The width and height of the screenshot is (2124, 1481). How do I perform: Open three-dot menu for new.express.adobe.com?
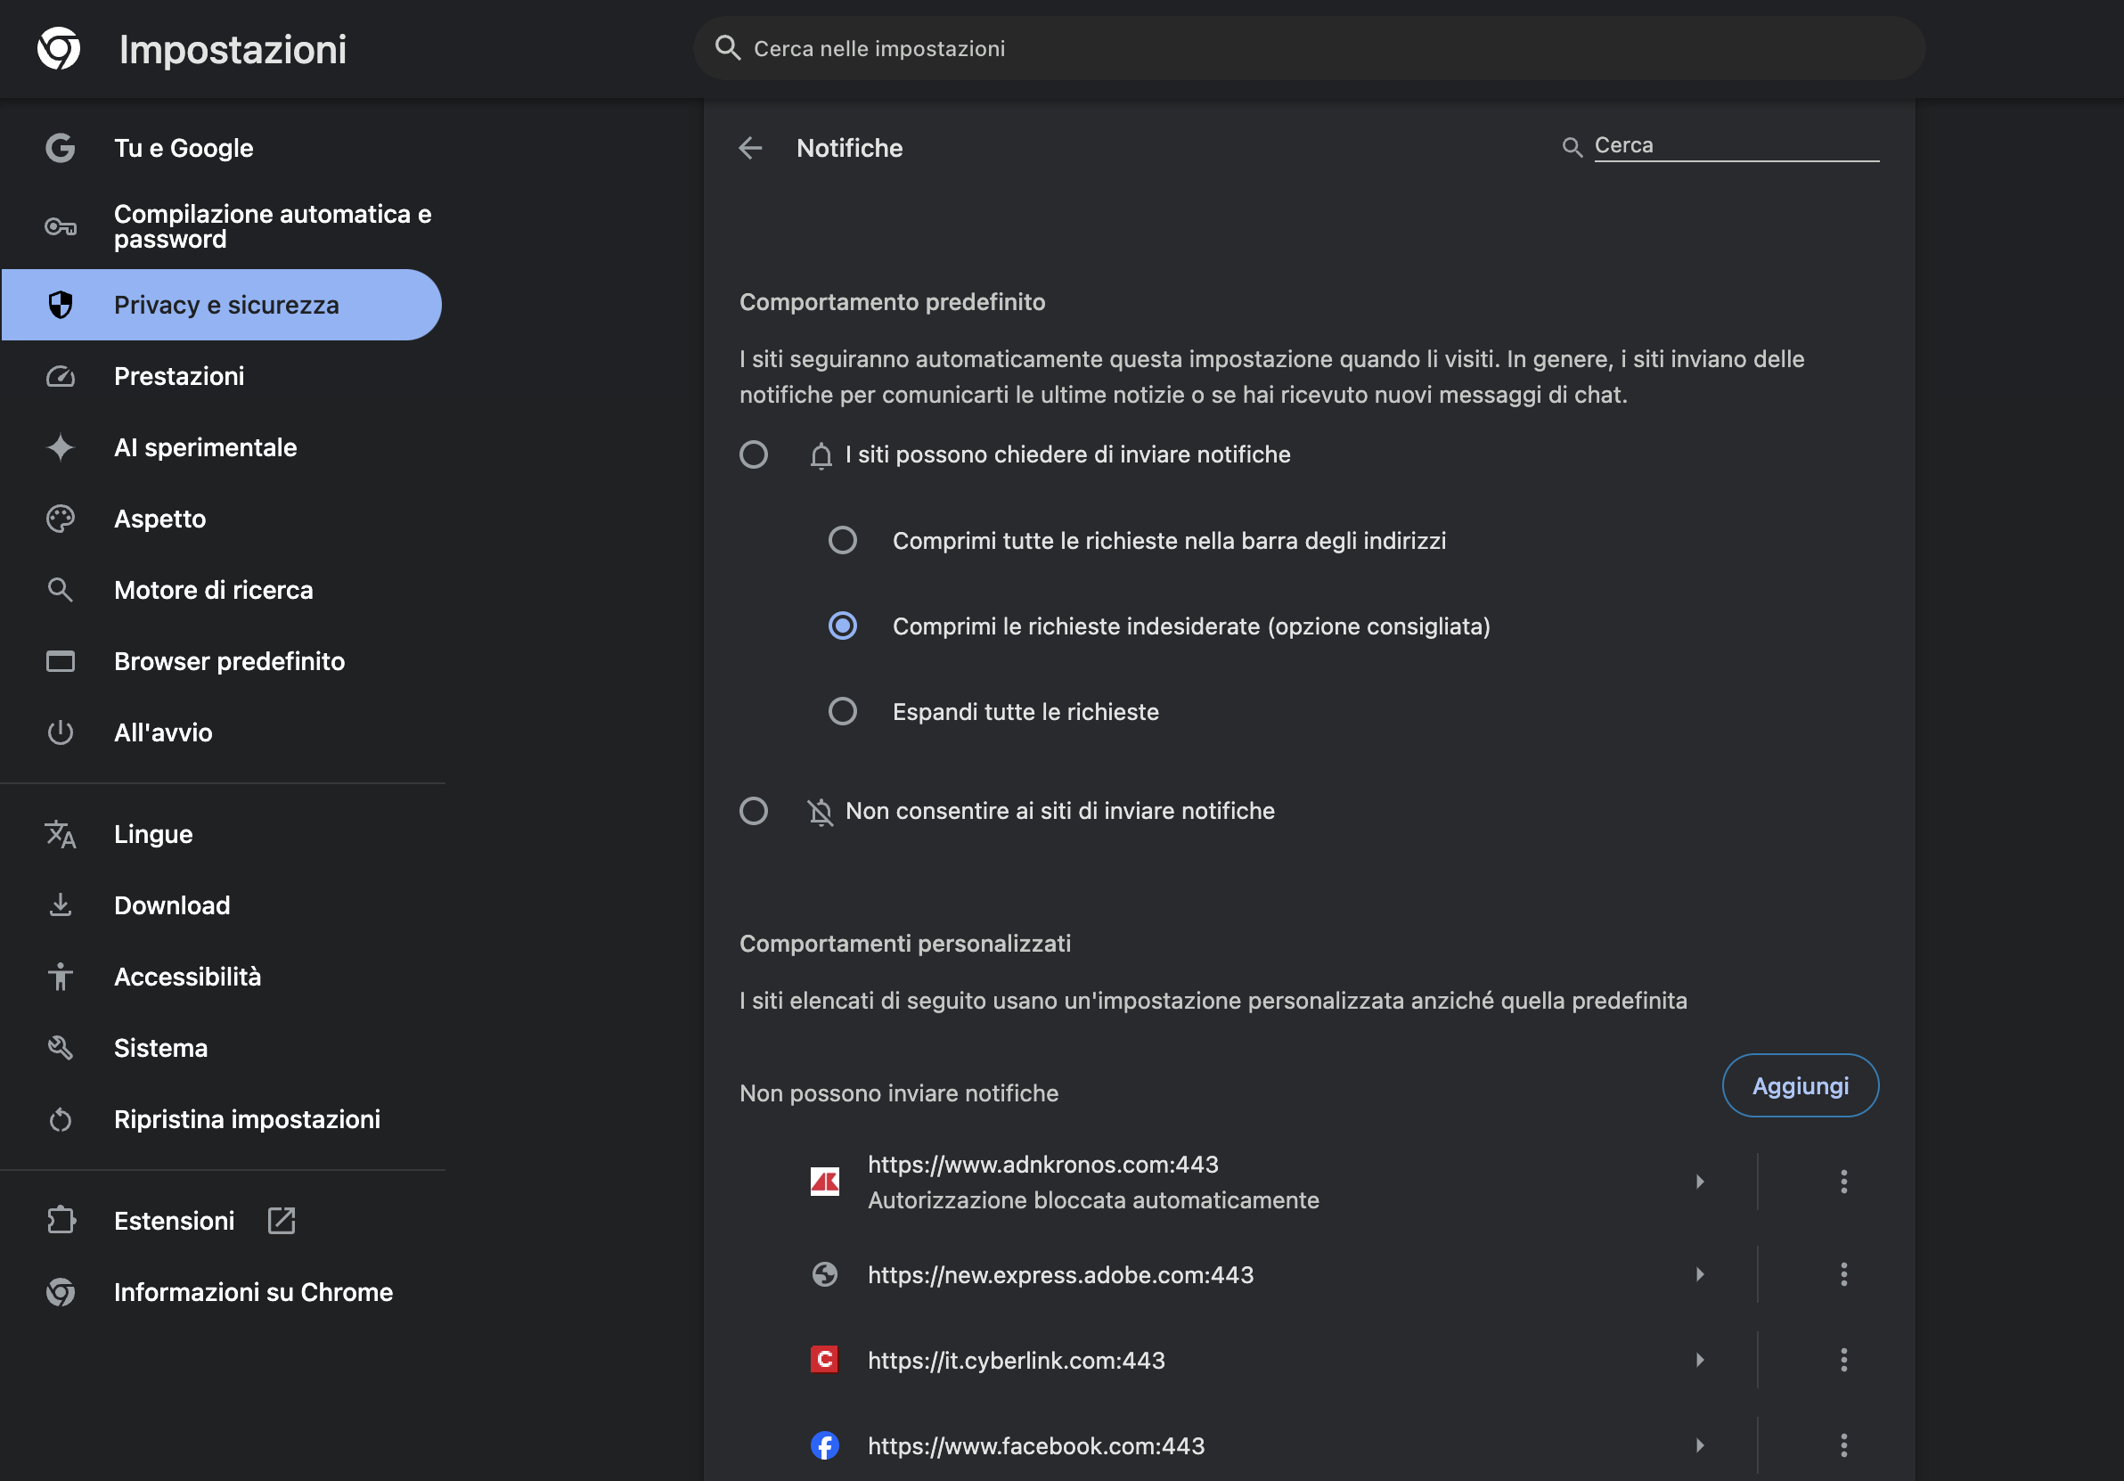pos(1842,1273)
